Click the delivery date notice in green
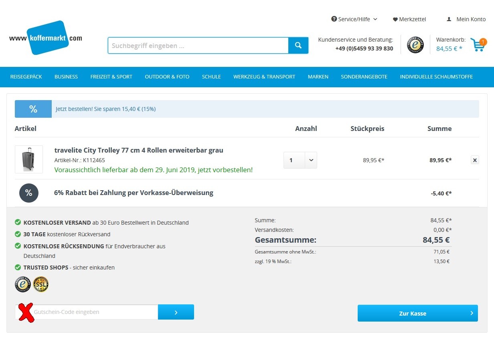The image size is (494, 342). pyautogui.click(x=154, y=170)
